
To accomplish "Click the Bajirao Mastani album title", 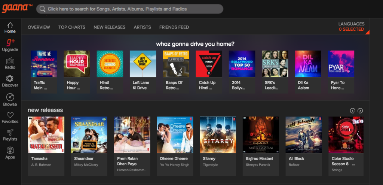I will pos(260,158).
